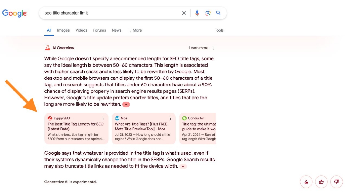Screen dimensions: 345x194
Task: Expand the More search categories dropdown
Action: point(135,30)
